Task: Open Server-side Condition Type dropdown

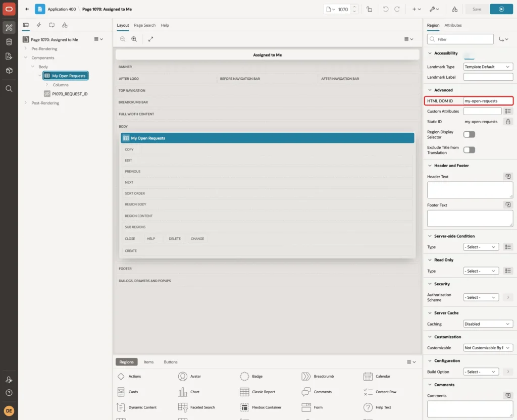Action: pos(481,247)
